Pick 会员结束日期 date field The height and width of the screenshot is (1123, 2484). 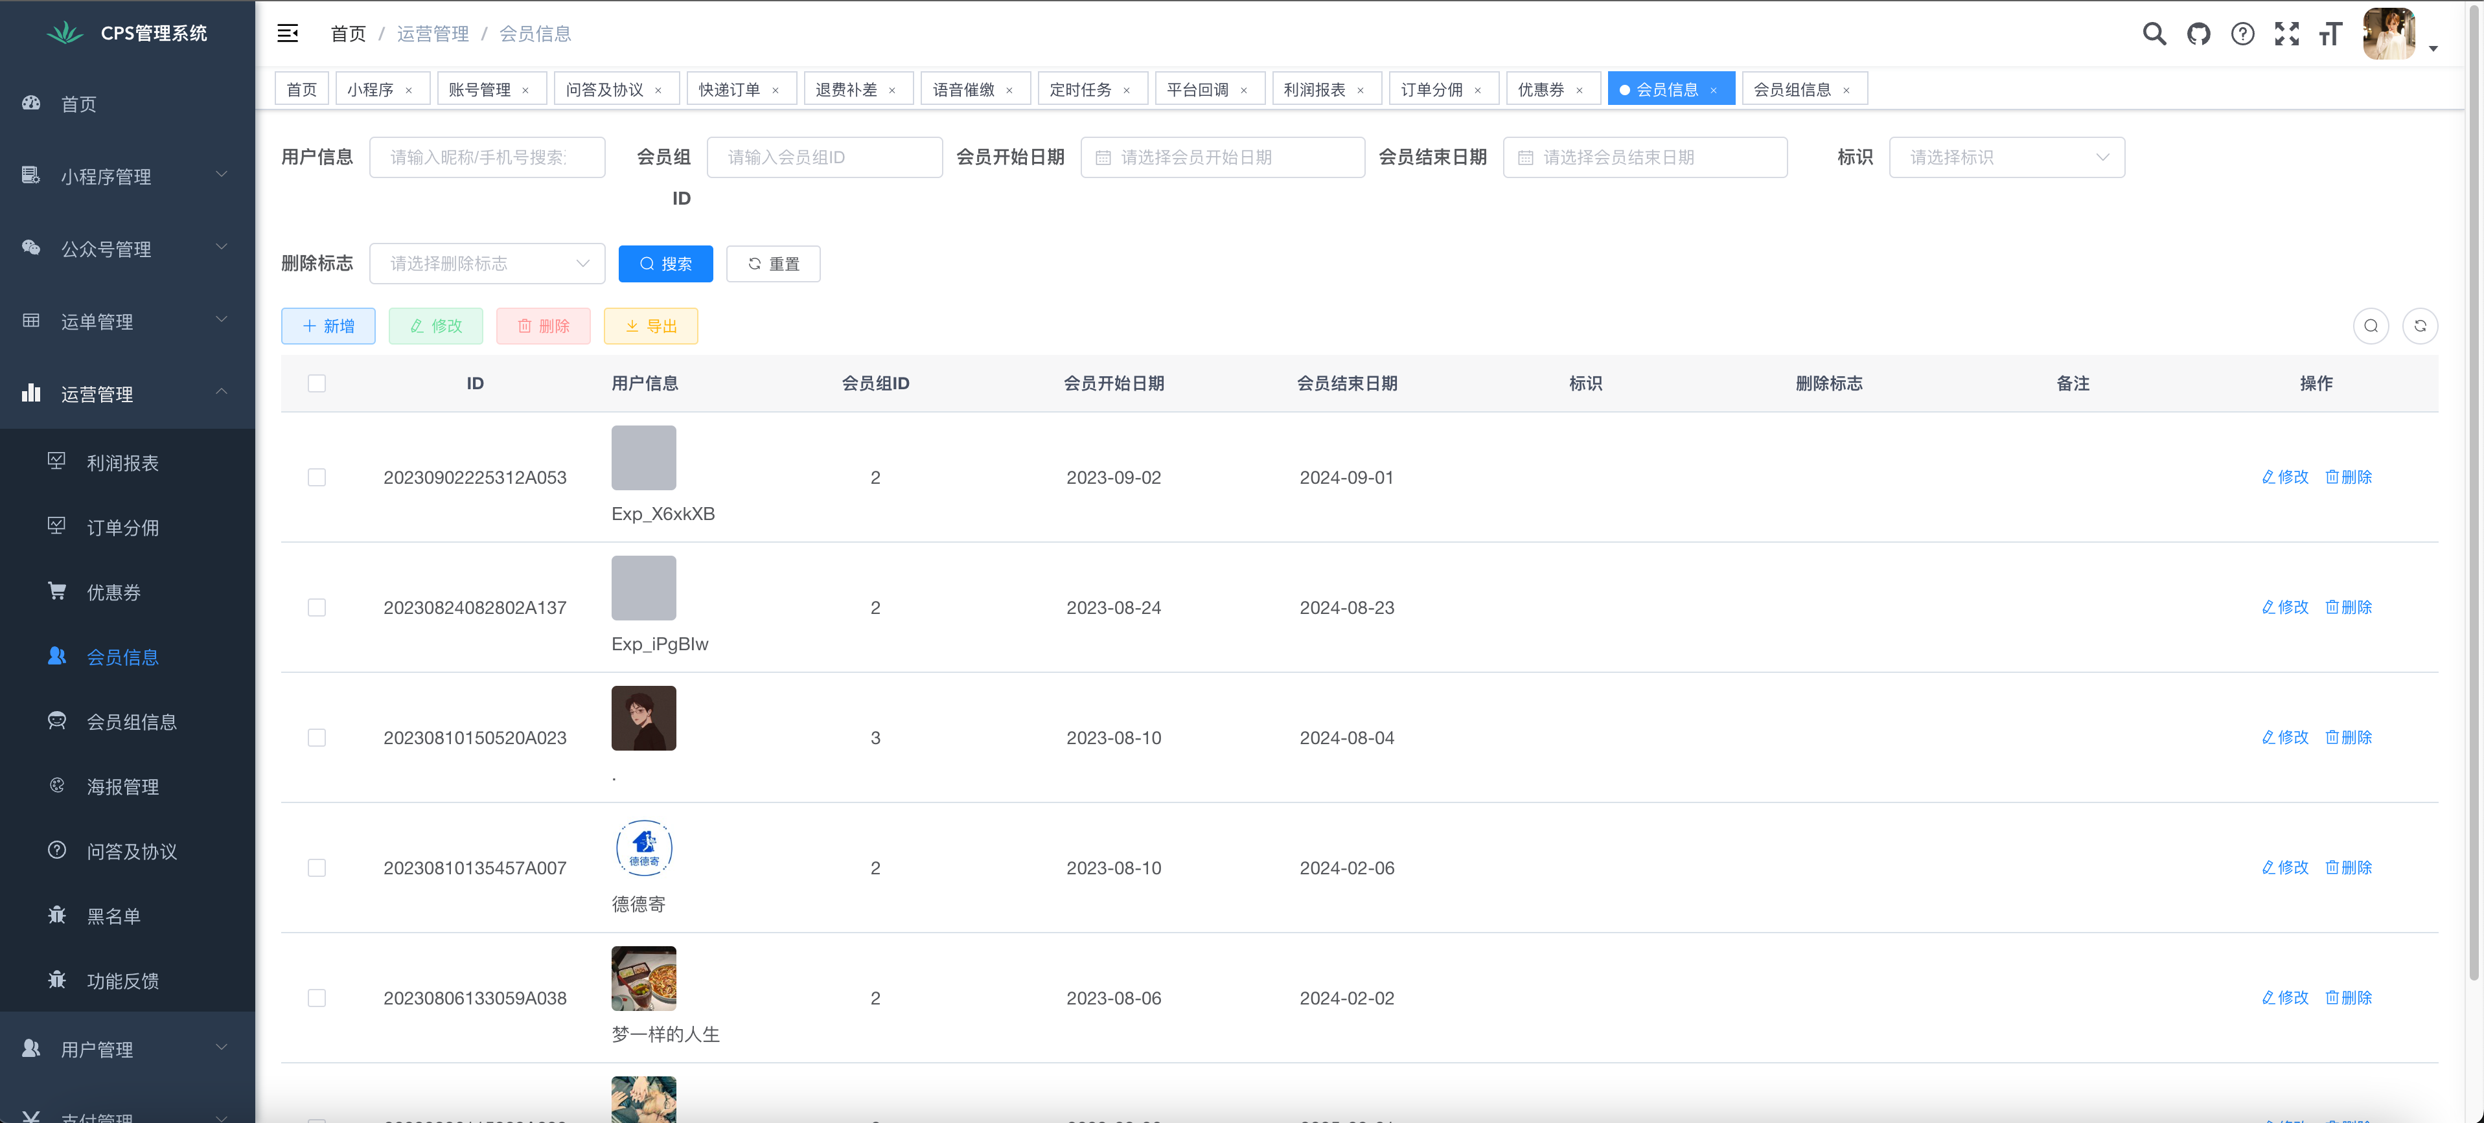(x=1645, y=157)
